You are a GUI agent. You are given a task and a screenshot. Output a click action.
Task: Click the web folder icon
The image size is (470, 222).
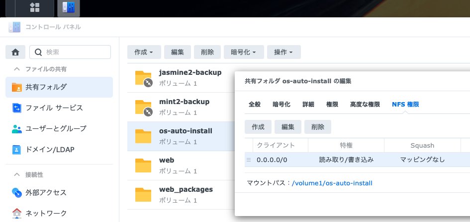pos(143,166)
